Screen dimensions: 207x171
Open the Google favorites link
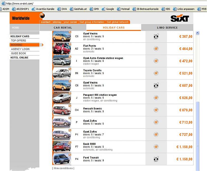108,9
